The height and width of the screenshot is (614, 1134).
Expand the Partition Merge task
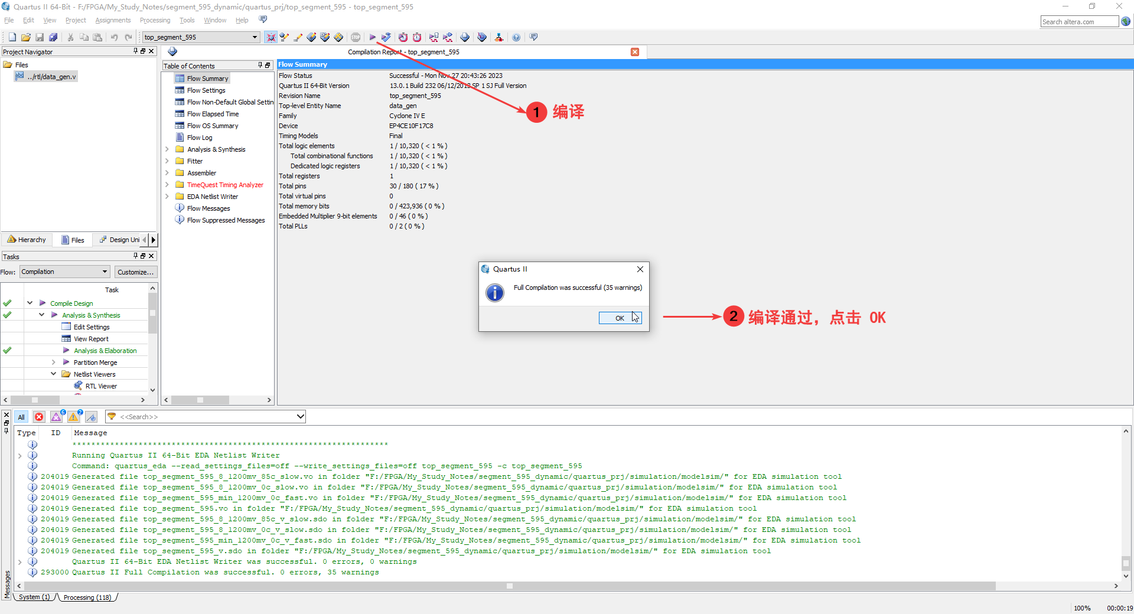click(53, 362)
